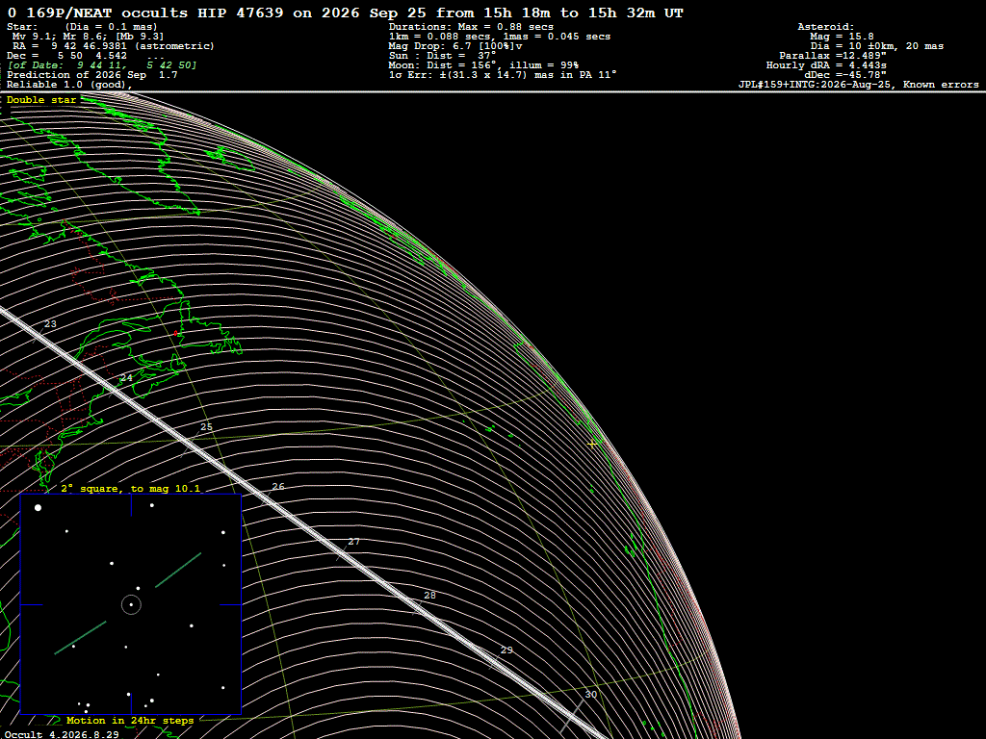Click the path time marker labeled 30

(591, 695)
